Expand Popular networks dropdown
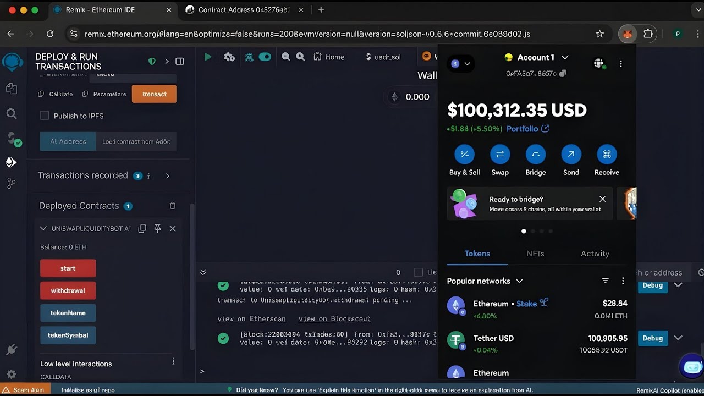 click(519, 280)
